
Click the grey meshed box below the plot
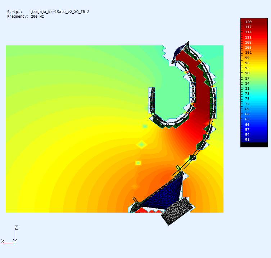coord(177,211)
